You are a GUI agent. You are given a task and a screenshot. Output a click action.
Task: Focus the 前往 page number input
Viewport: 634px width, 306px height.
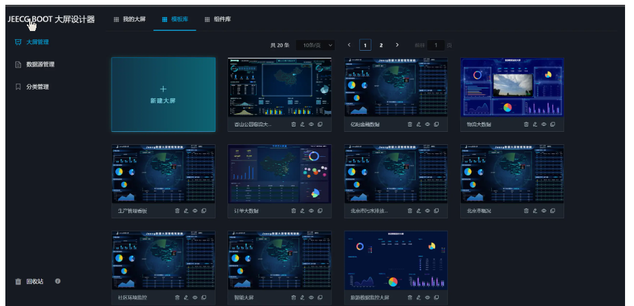pos(436,45)
